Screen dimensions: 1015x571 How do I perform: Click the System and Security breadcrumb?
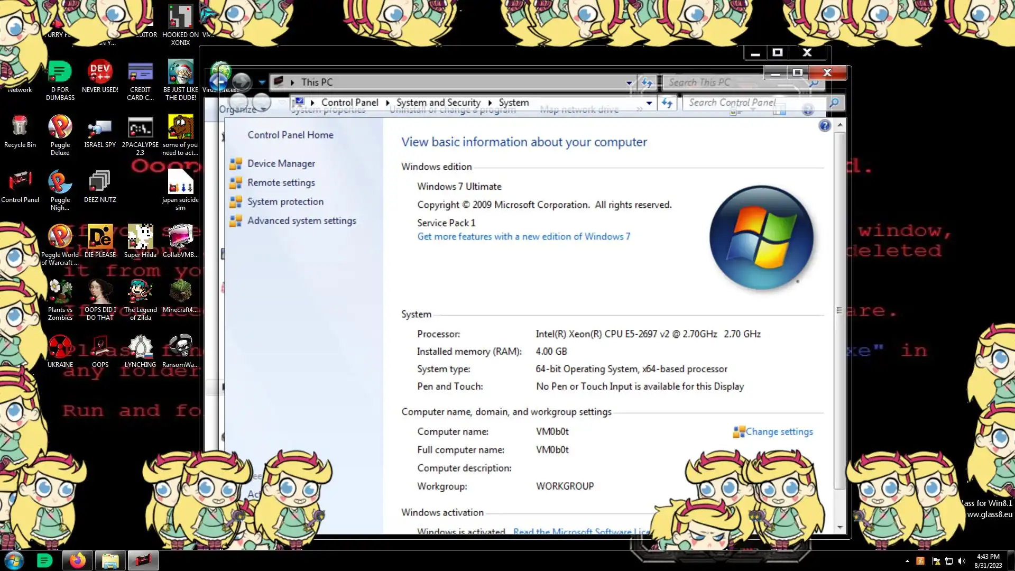pos(438,103)
